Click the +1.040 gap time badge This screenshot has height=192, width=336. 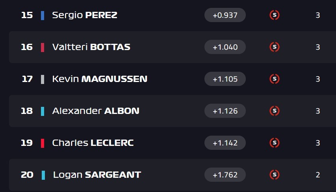(225, 47)
